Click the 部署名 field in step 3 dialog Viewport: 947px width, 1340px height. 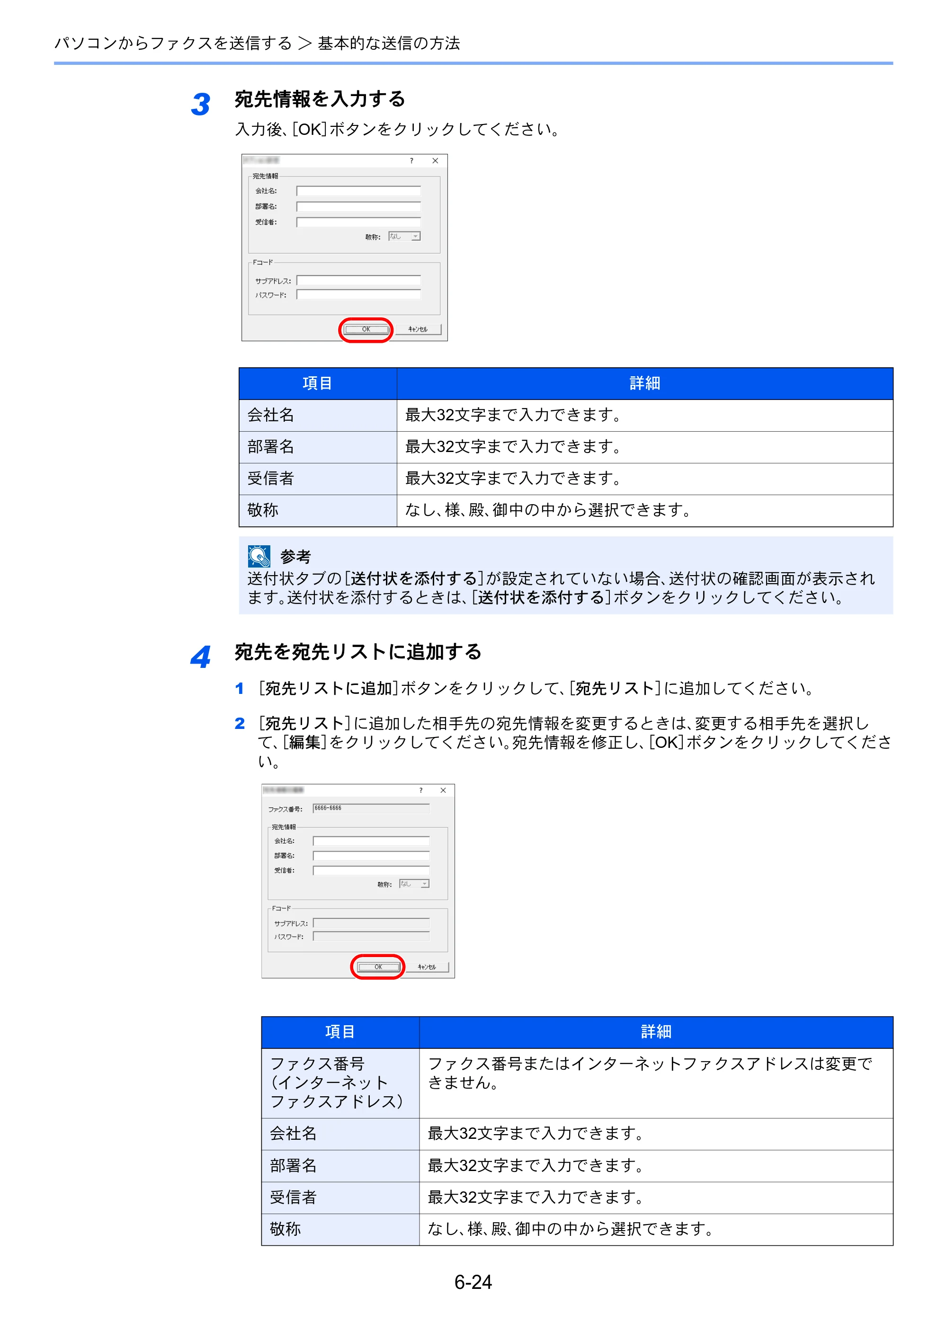coord(358,206)
